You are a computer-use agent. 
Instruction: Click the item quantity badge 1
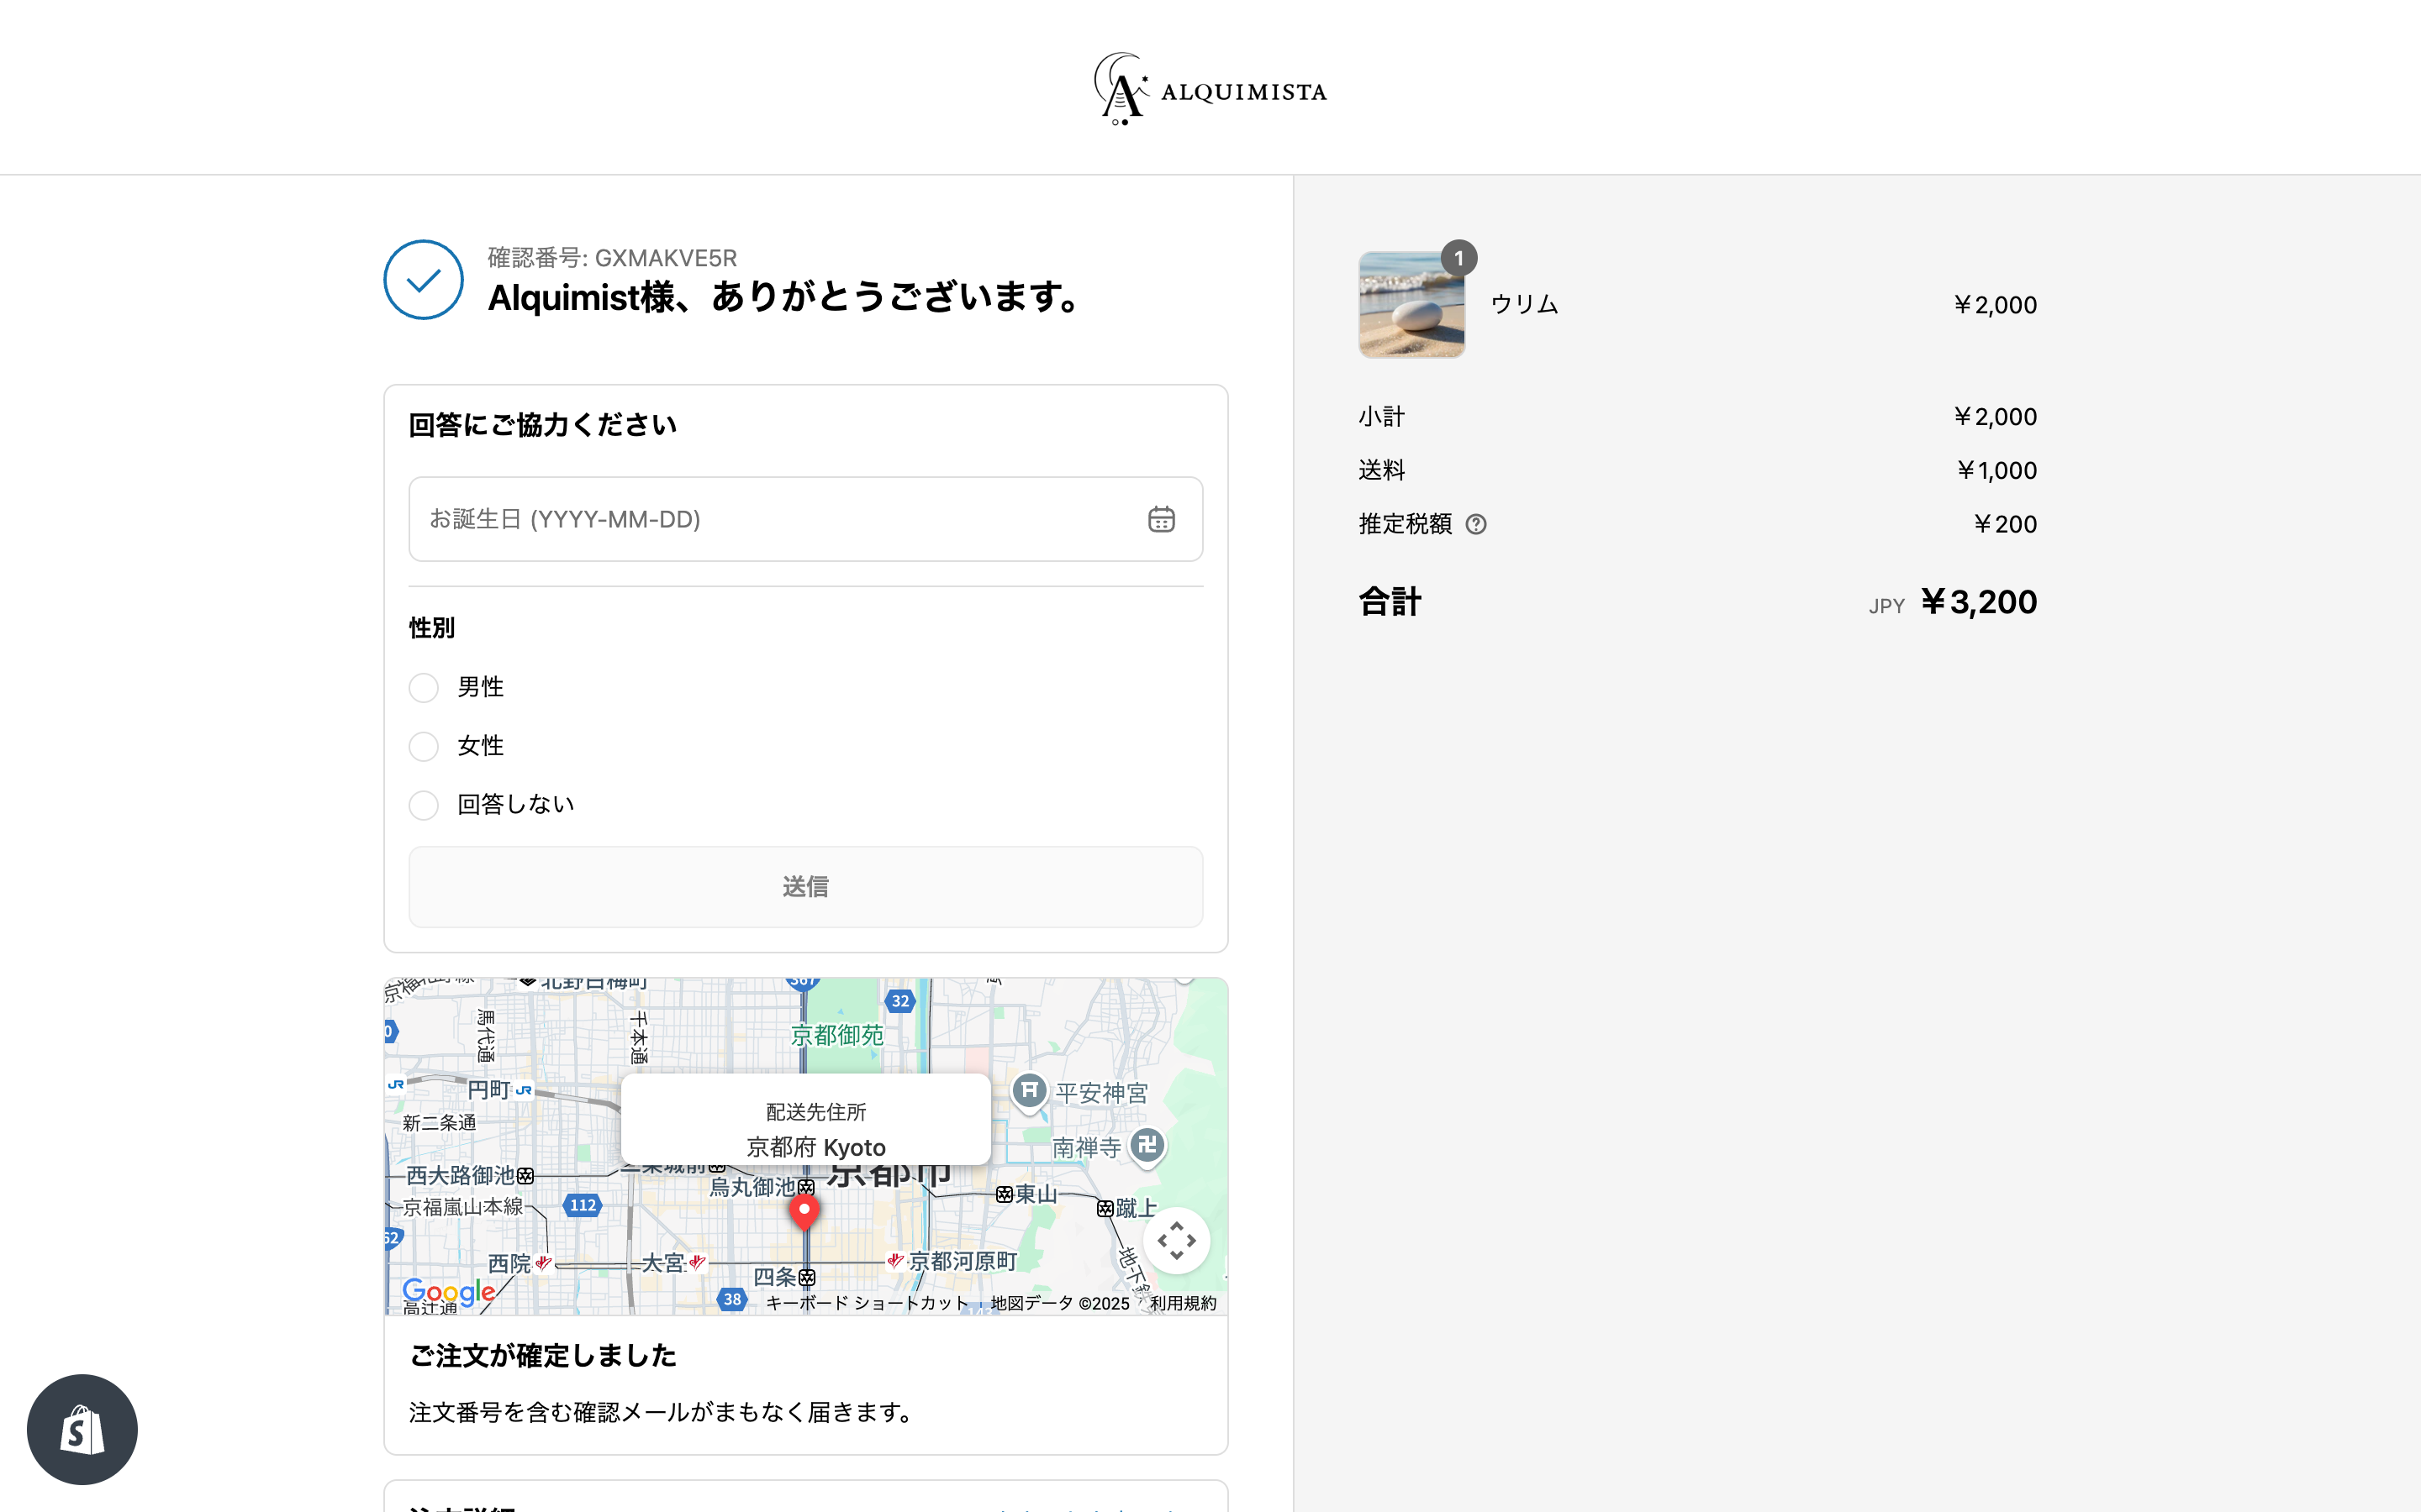pyautogui.click(x=1458, y=258)
